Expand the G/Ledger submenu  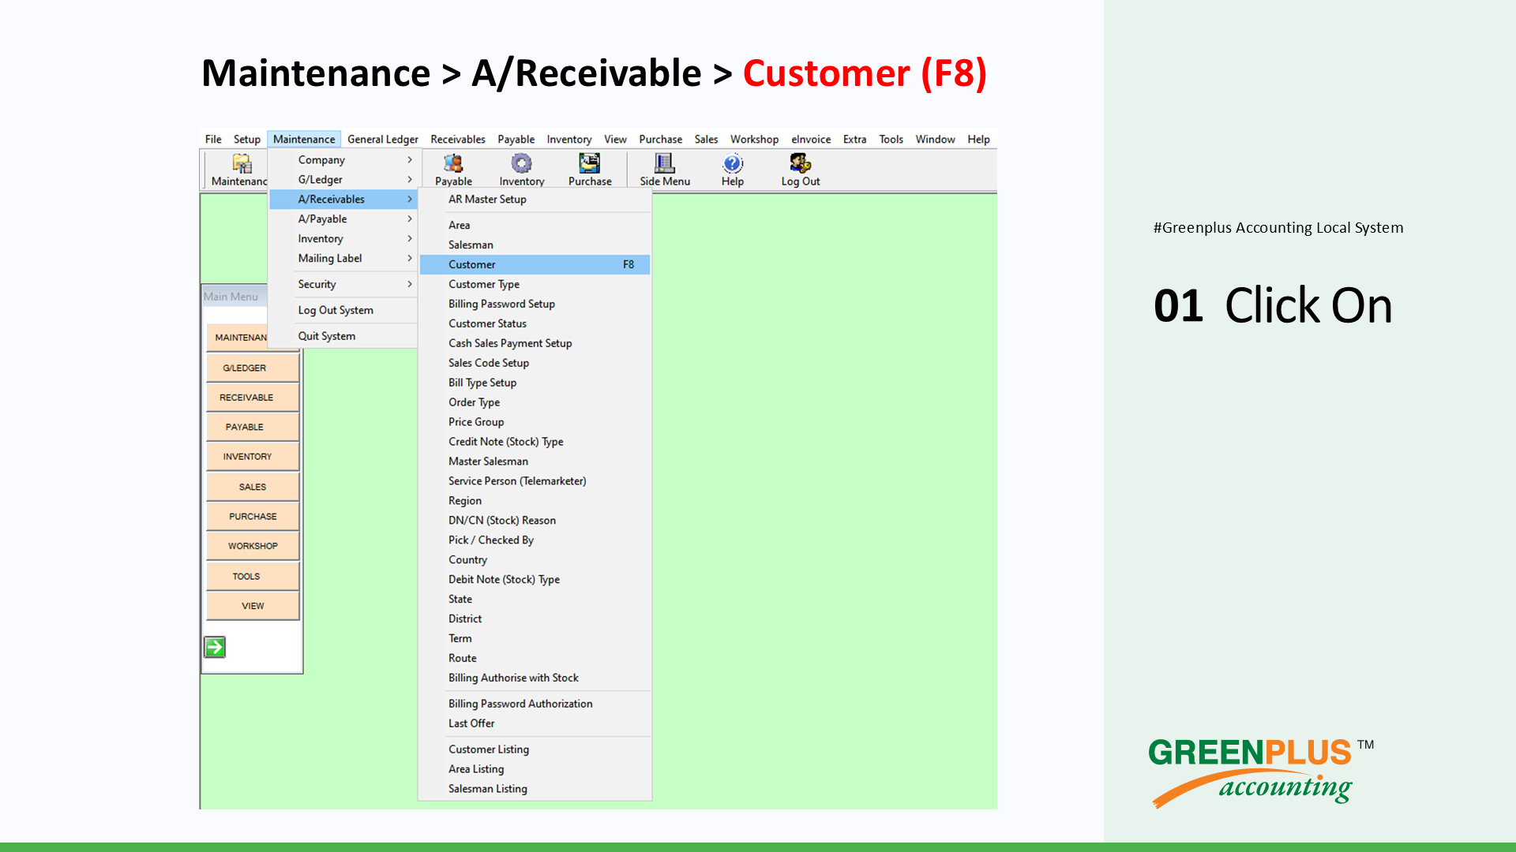(343, 179)
